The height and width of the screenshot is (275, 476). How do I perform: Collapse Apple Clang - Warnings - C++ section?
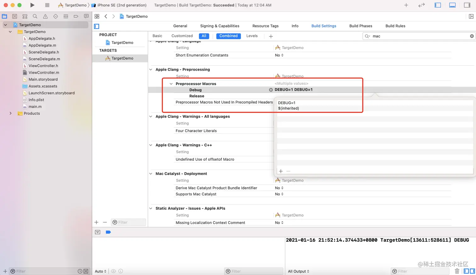(x=151, y=145)
